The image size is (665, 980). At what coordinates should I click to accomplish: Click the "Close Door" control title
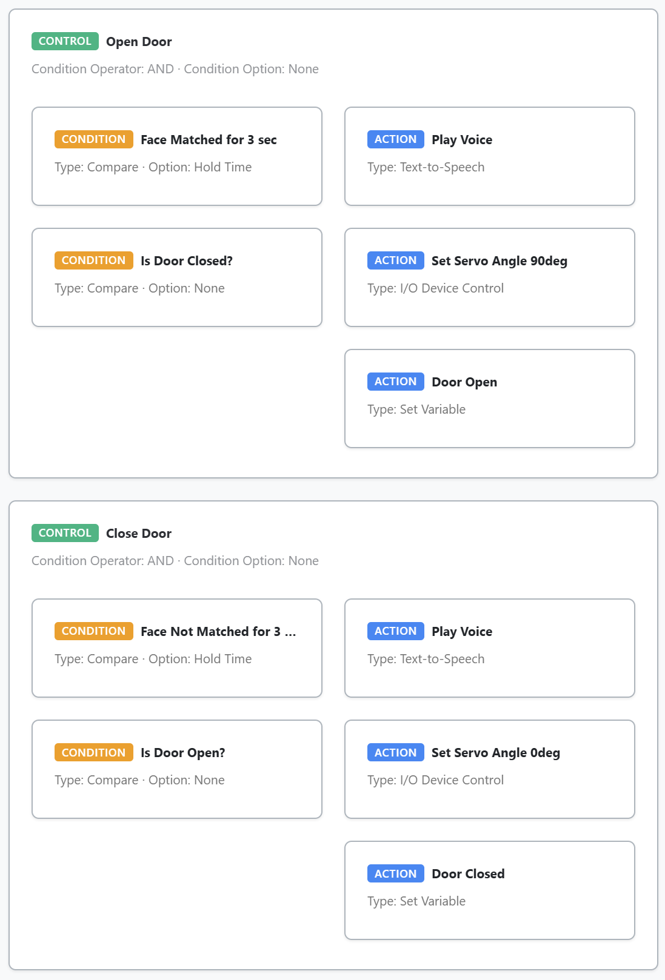pos(139,534)
